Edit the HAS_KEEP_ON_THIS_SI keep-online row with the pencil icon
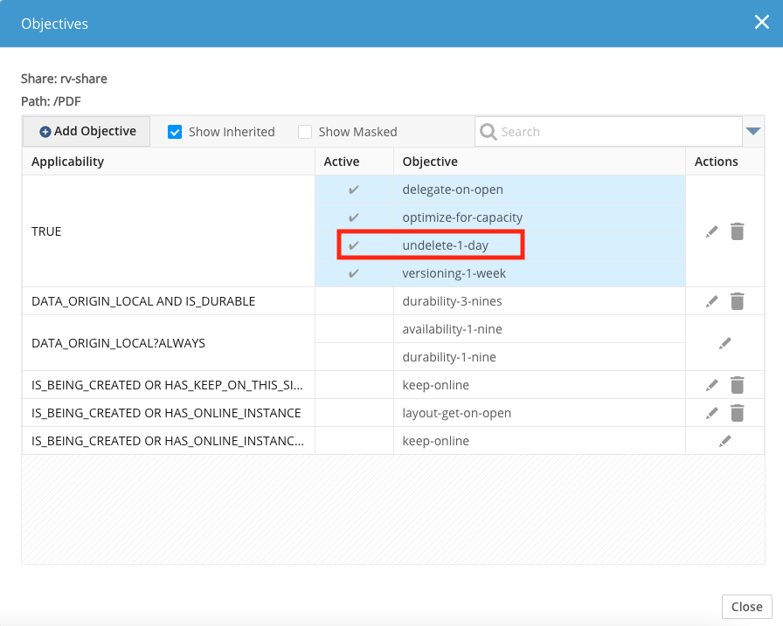 pyautogui.click(x=712, y=385)
